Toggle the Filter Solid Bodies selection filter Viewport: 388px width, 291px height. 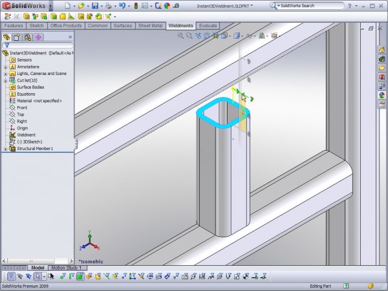(x=98, y=276)
